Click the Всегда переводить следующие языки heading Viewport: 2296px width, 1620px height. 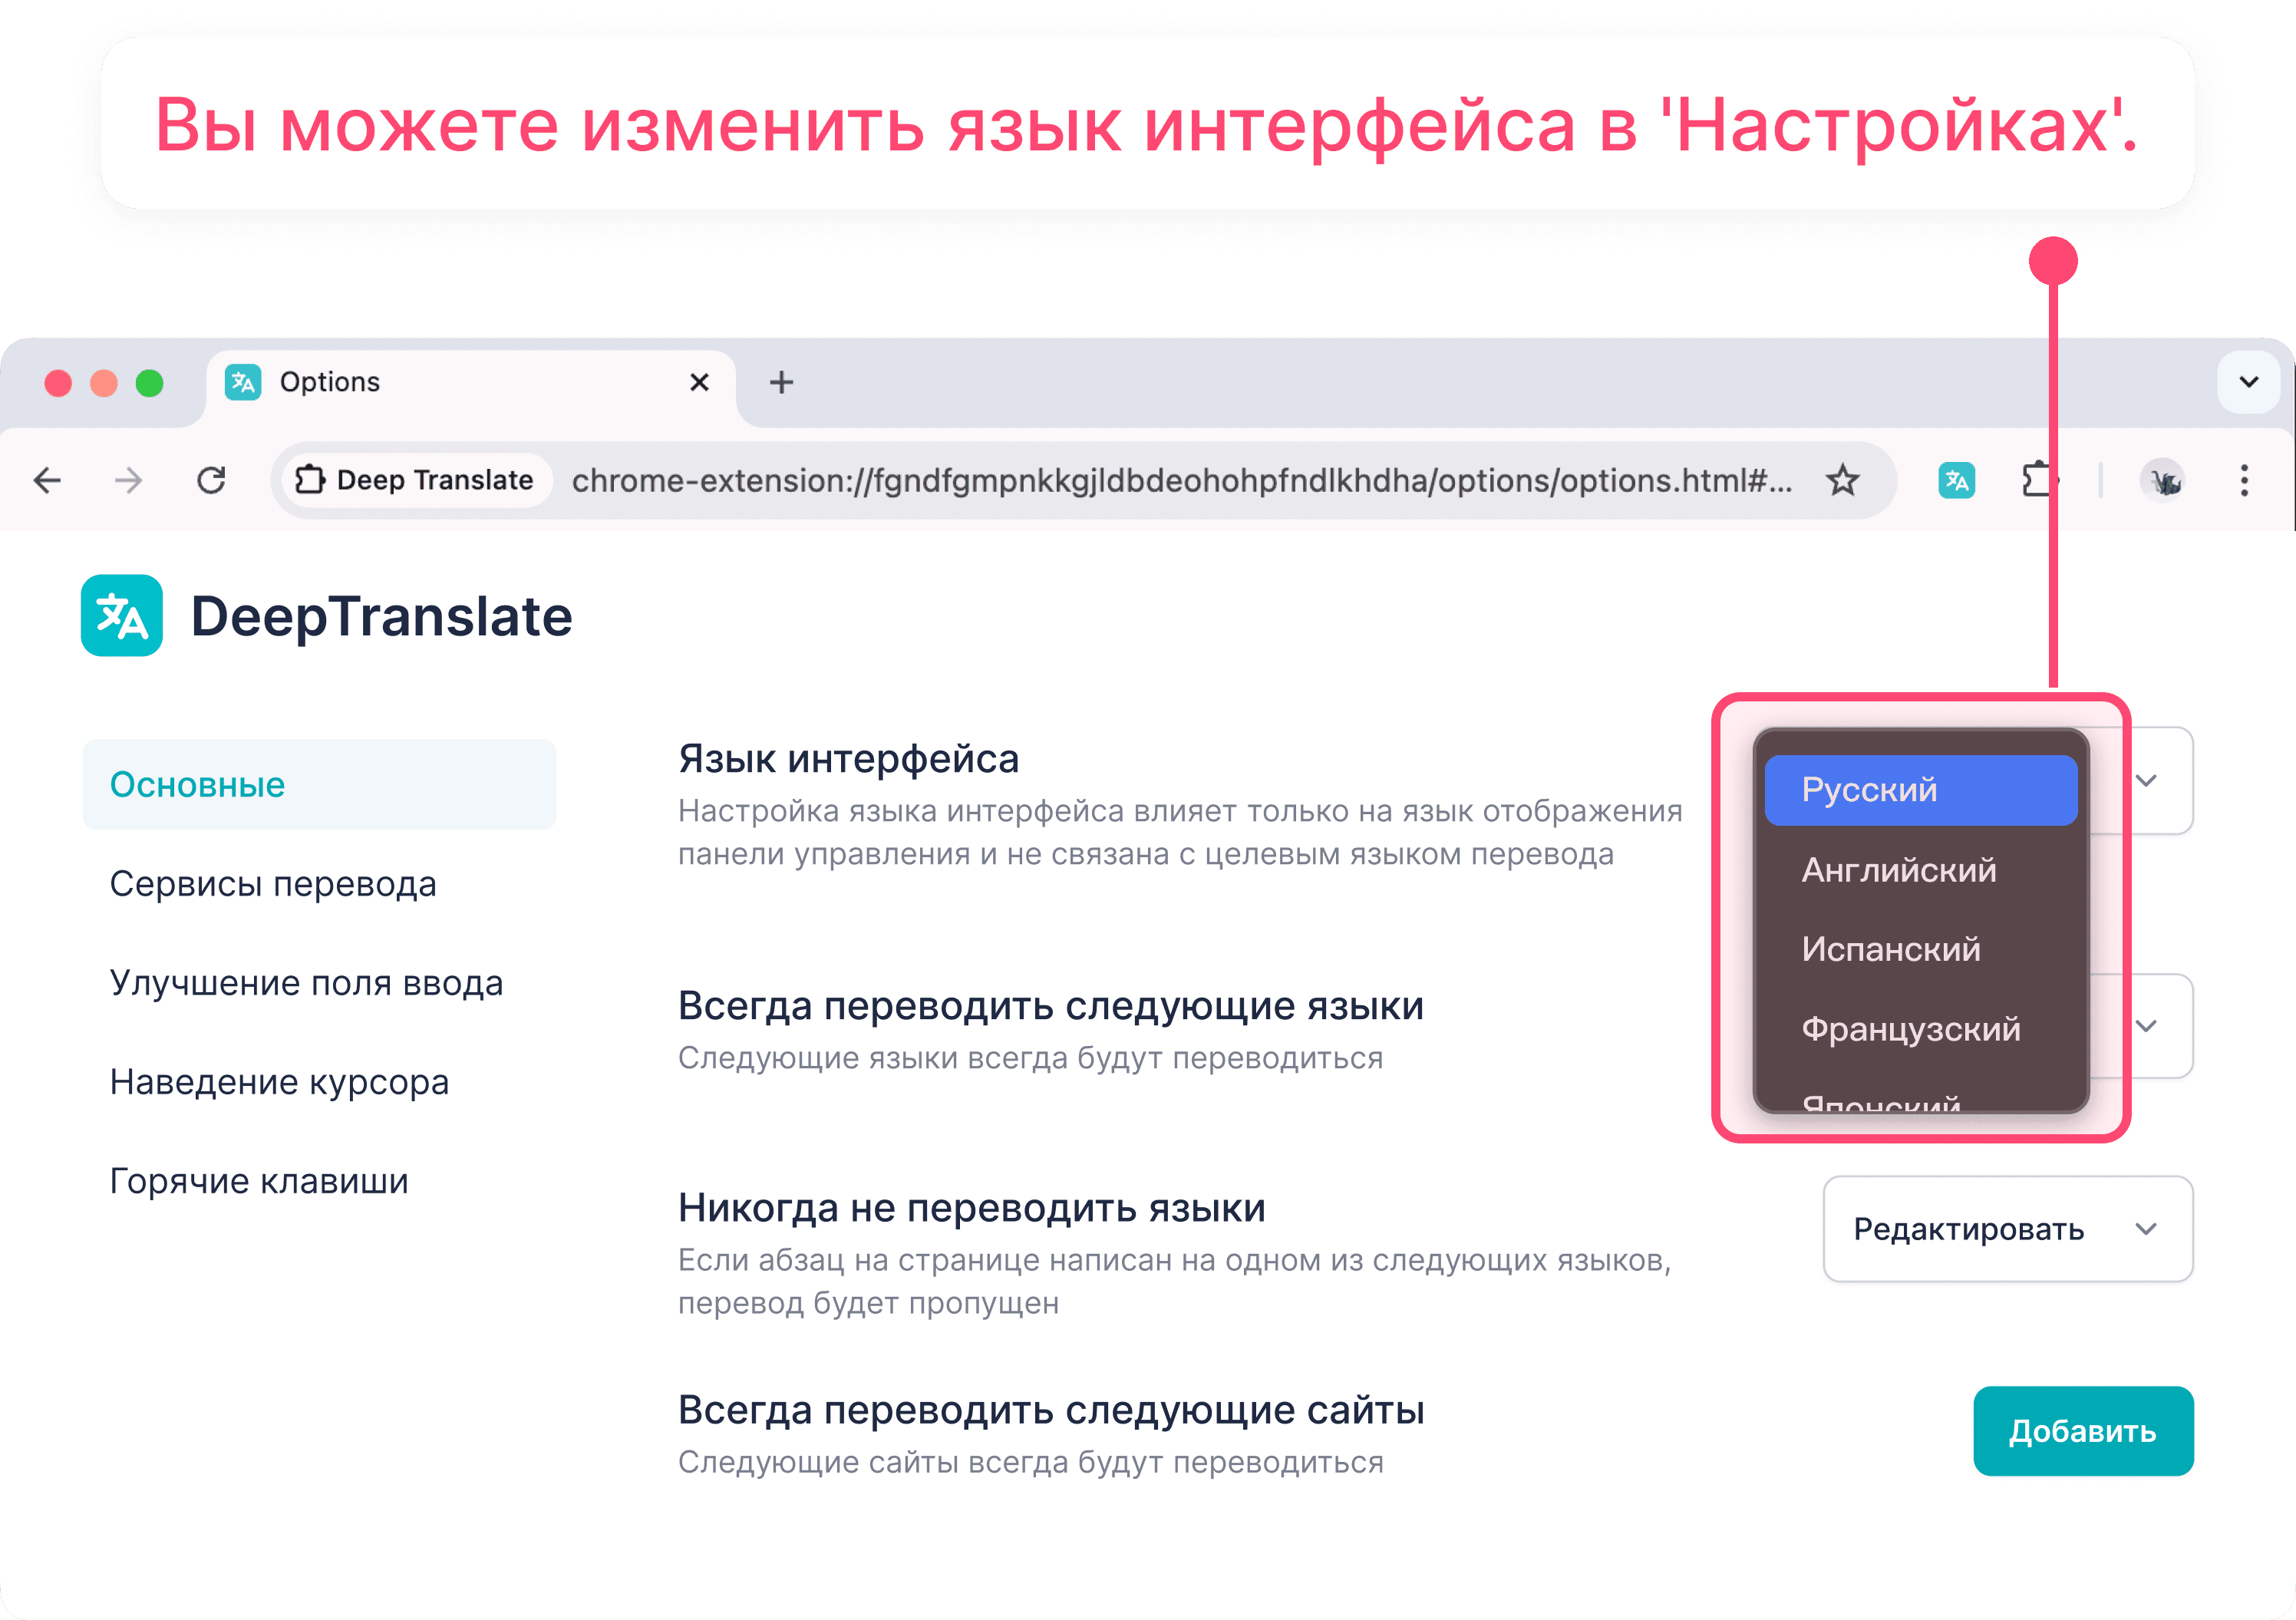click(1051, 1006)
